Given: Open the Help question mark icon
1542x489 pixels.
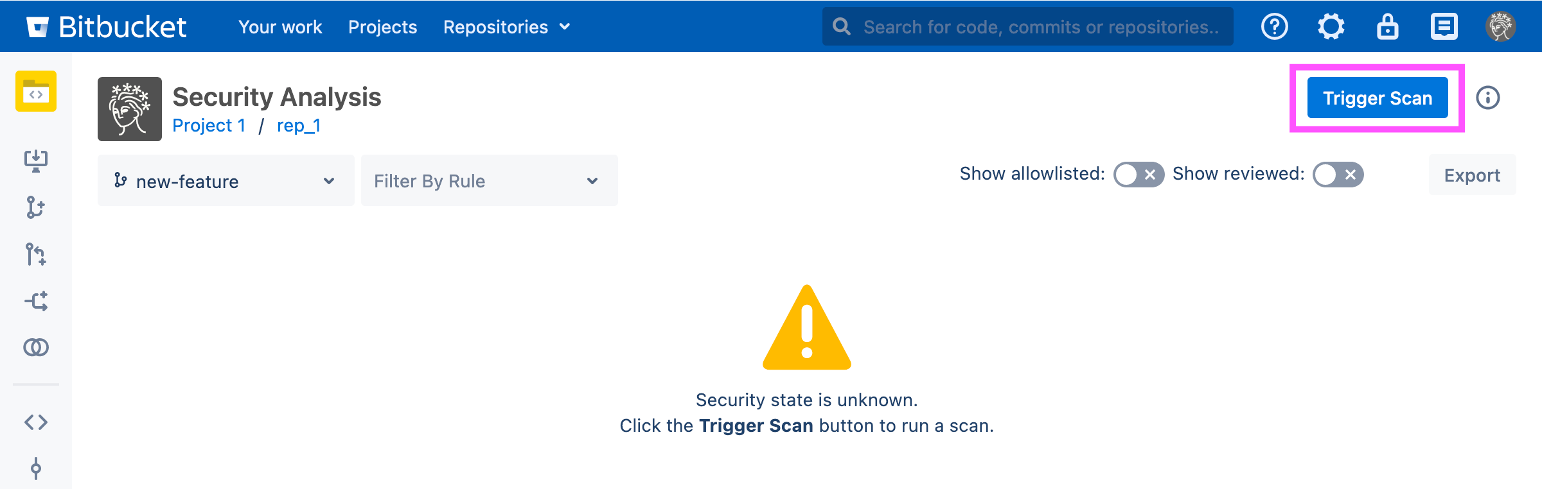Looking at the screenshot, I should [1274, 27].
